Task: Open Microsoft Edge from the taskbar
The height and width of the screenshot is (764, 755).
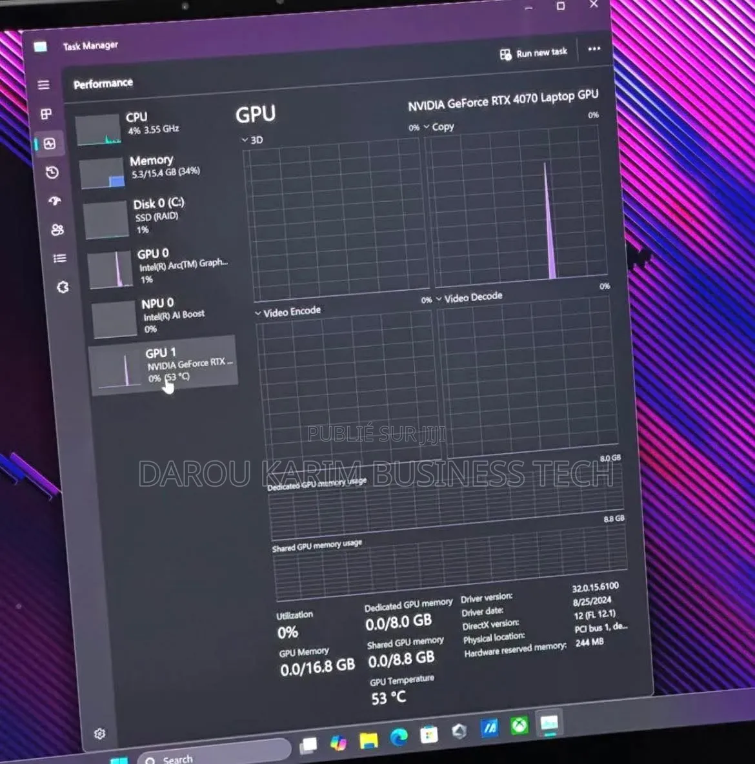Action: [x=399, y=737]
